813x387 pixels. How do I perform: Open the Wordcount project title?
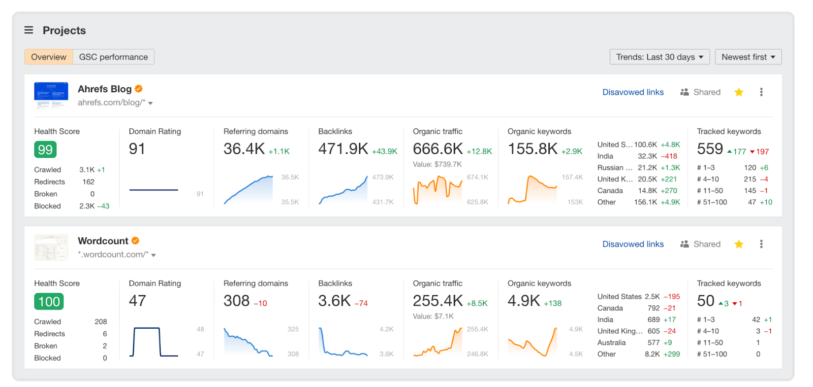[x=103, y=241]
